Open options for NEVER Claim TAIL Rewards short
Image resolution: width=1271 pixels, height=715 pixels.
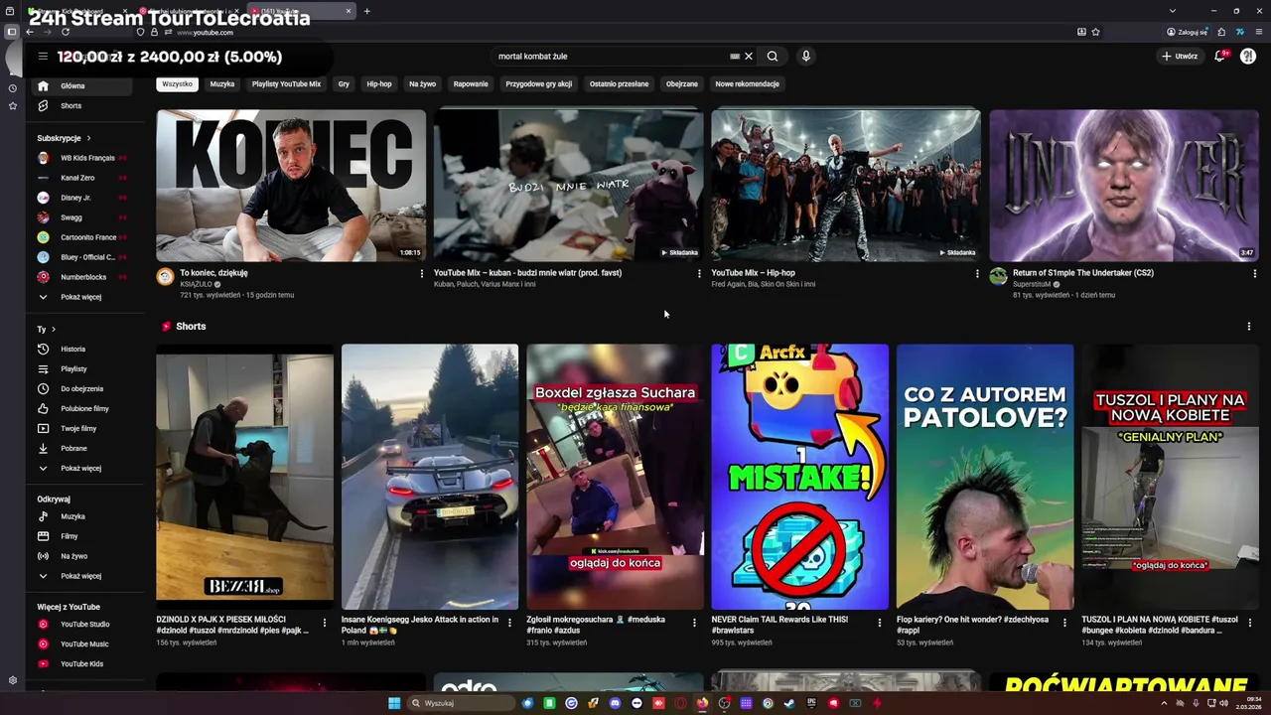click(880, 623)
